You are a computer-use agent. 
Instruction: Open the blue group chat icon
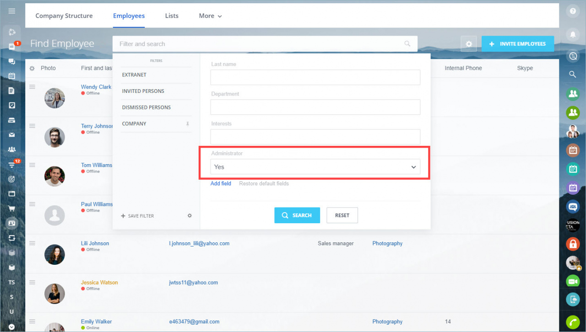(x=573, y=206)
